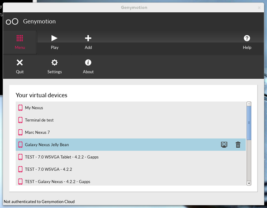Click device icon of TEST - 7.0 WSVGA Tablet Gapps
267x208 pixels.
[x=20, y=157]
